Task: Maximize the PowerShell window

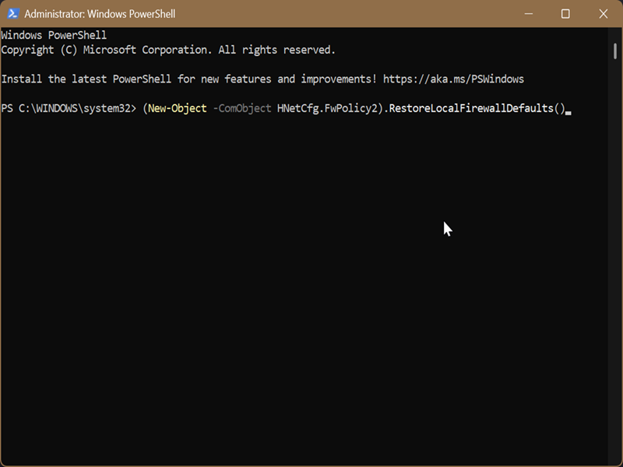Action: [565, 14]
